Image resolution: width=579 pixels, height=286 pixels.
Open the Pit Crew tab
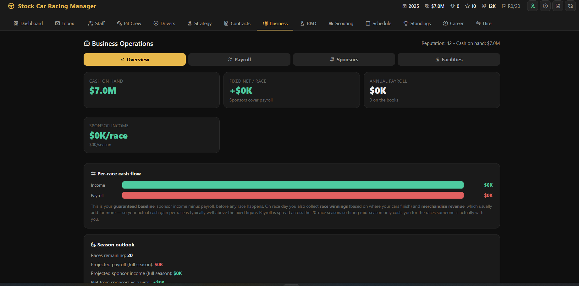point(129,24)
